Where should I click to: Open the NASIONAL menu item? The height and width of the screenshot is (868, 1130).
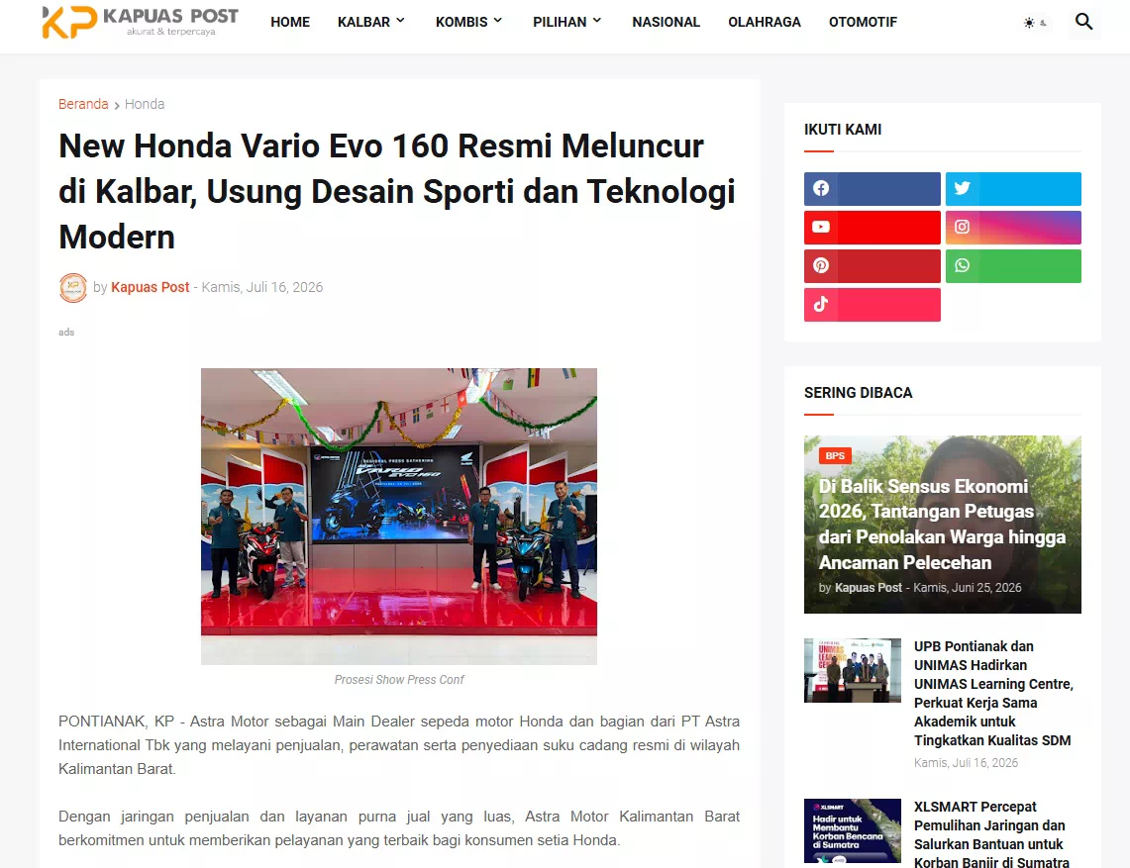666,23
